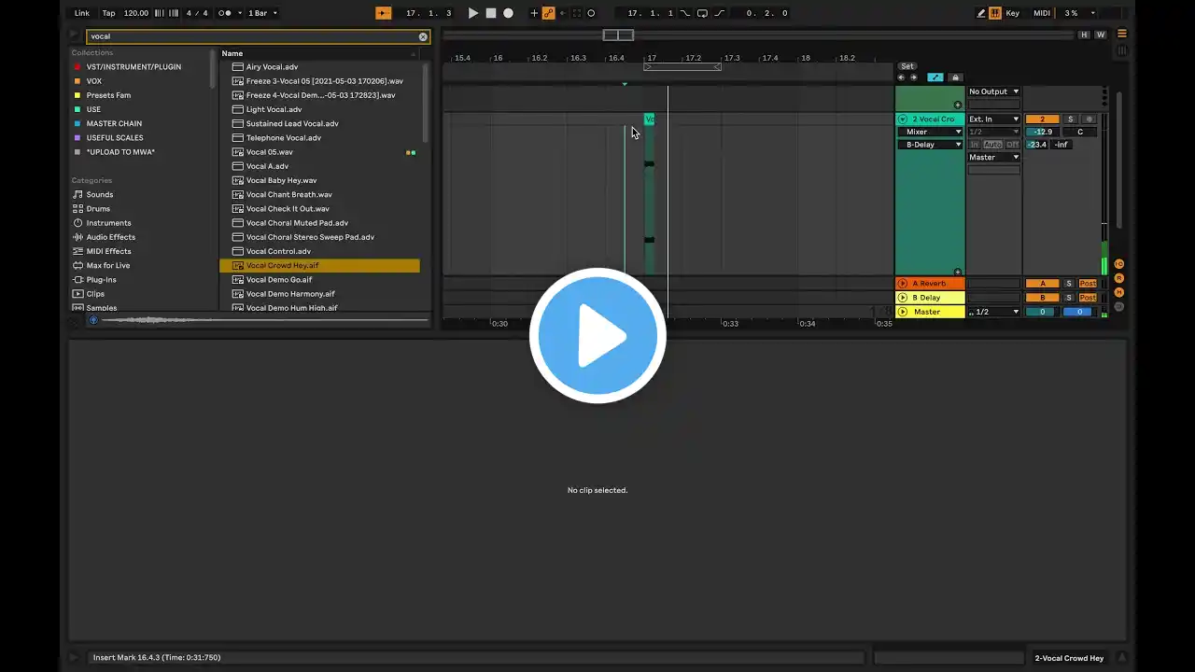Screen dimensions: 1195x672
Task: Toggle the A Reverb track activator
Action: [x=1042, y=284]
